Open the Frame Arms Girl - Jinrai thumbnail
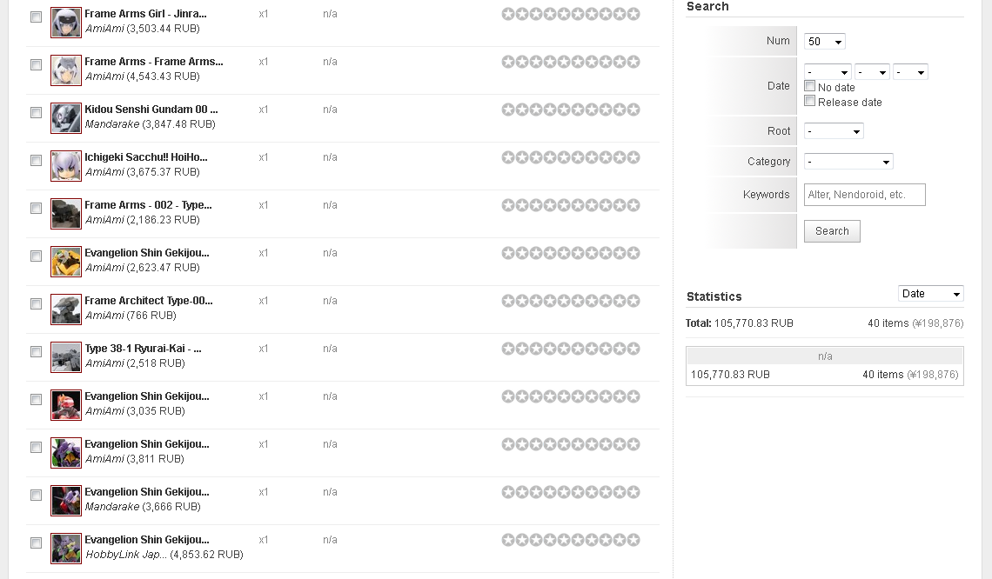992x579 pixels. point(65,23)
